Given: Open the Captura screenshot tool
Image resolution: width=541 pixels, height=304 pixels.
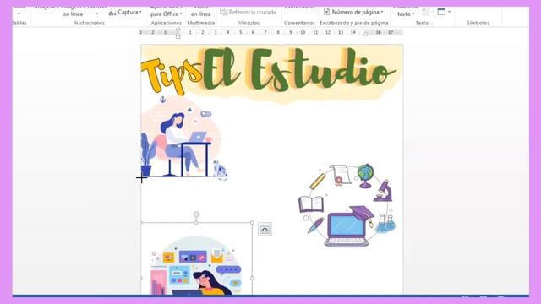Looking at the screenshot, I should coord(125,13).
